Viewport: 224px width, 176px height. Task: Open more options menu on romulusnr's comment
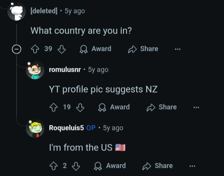click(196, 108)
